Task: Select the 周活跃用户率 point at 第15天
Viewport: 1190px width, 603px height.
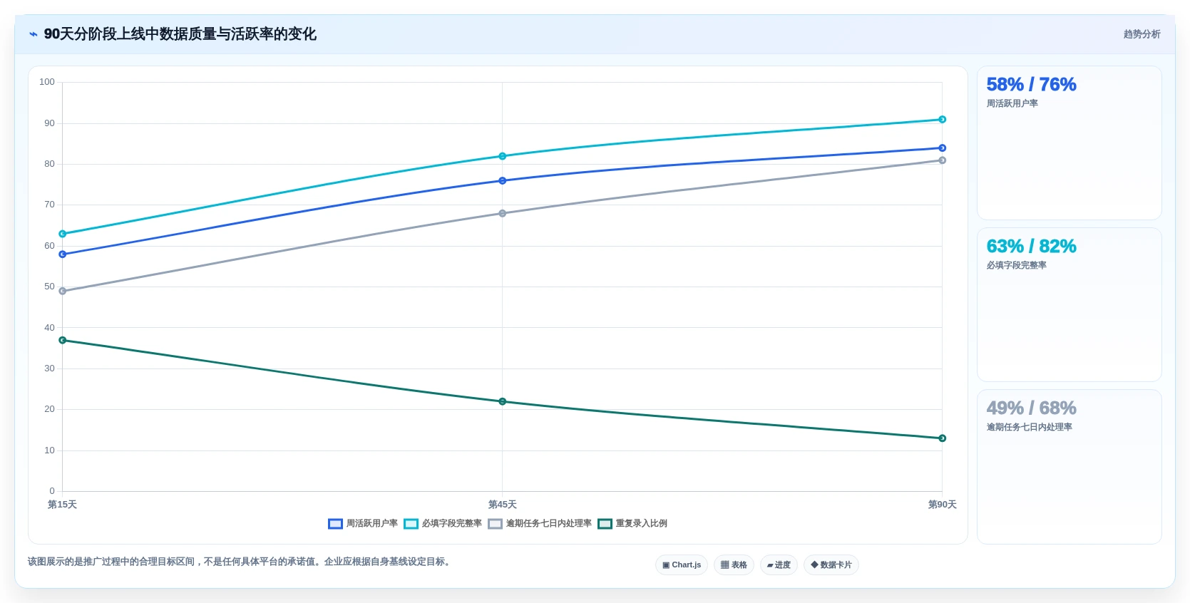Action: pyautogui.click(x=63, y=254)
